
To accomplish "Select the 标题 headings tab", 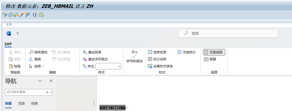I will (8, 103).
